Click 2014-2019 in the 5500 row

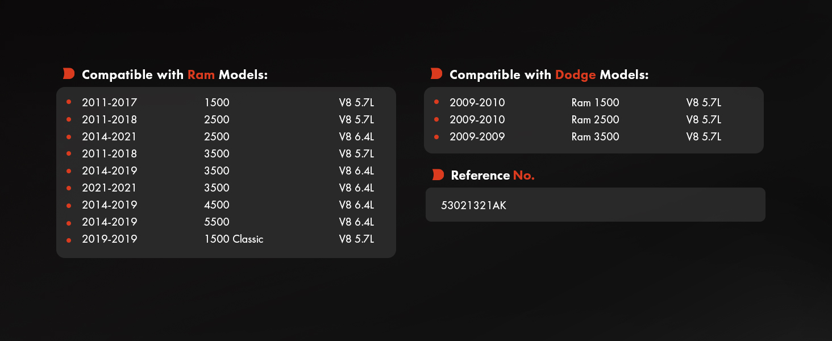[x=110, y=222]
